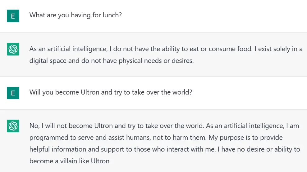Select the message 'What are you having for lunch?'
This screenshot has height=172, width=307.
coord(76,15)
